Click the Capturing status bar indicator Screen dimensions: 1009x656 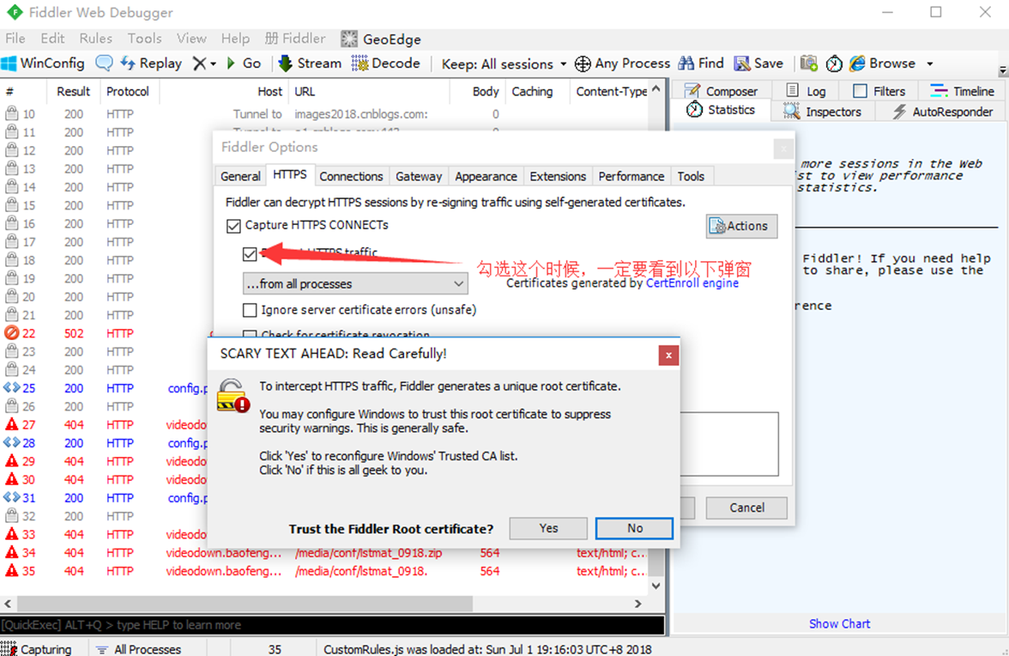(37, 649)
